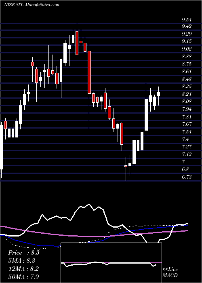Click the 8.75 price axis label
This screenshot has width=202, height=283.
click(x=187, y=64)
